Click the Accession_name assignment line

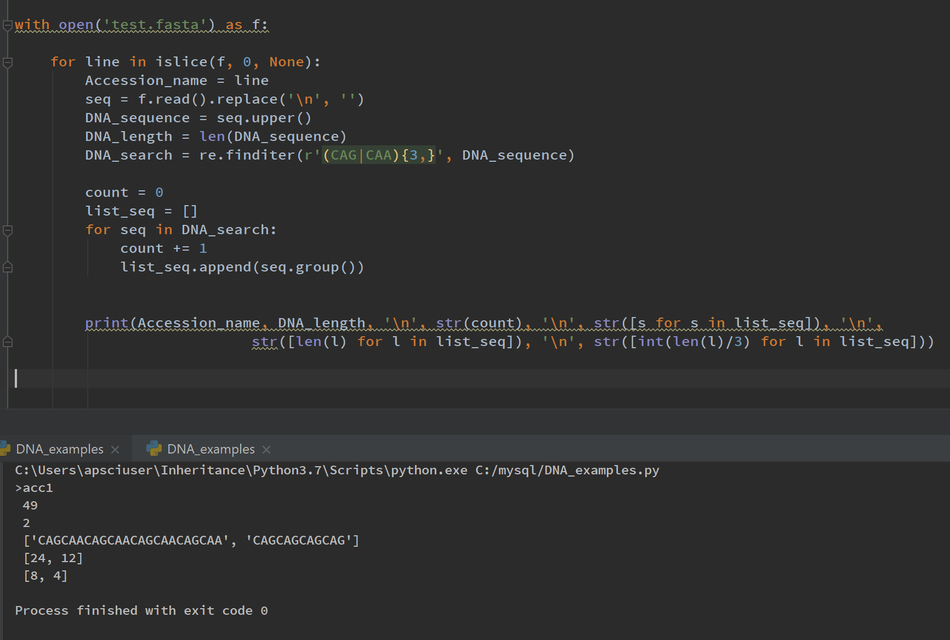click(x=177, y=81)
